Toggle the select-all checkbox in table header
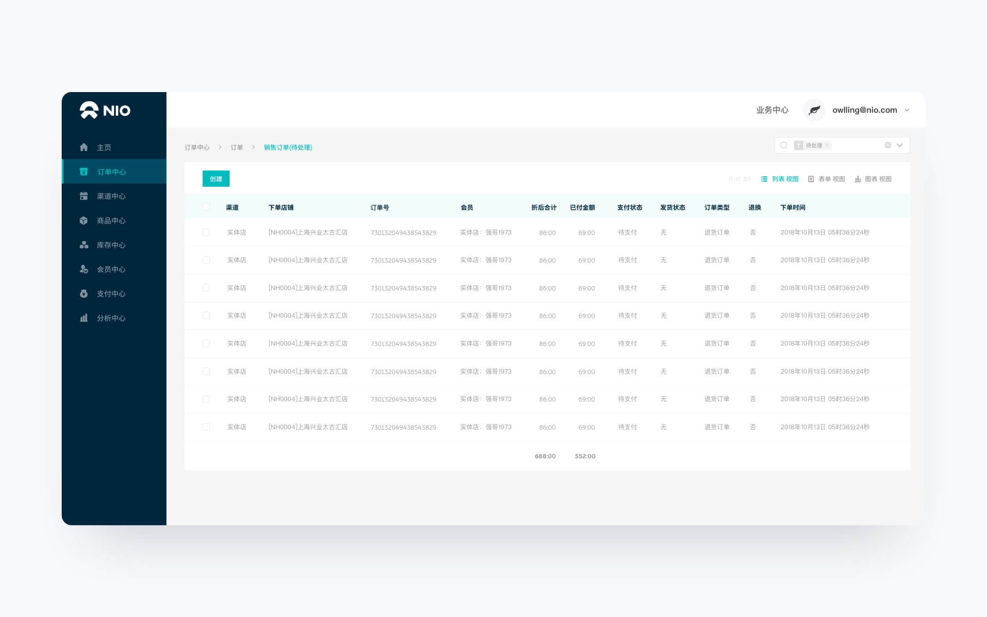Screen dimensions: 987x617 click(206, 207)
